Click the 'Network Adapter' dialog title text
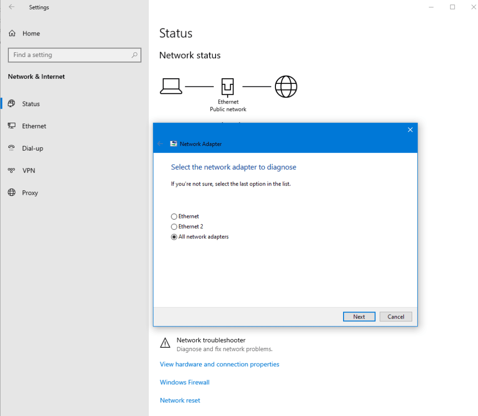 tap(201, 144)
